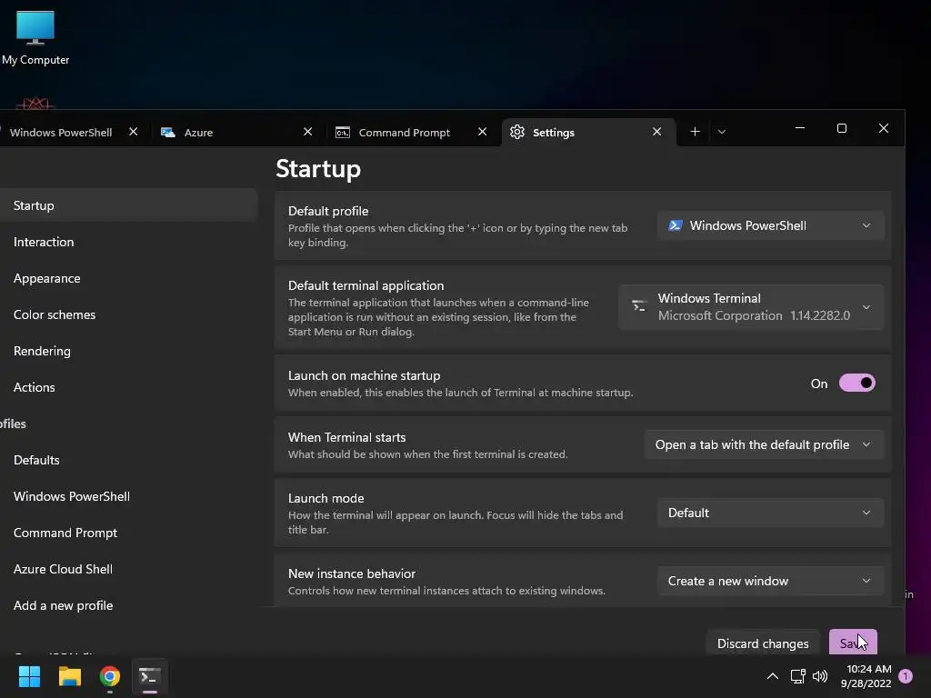Click Launch mode setting label
The height and width of the screenshot is (698, 931).
(x=326, y=499)
